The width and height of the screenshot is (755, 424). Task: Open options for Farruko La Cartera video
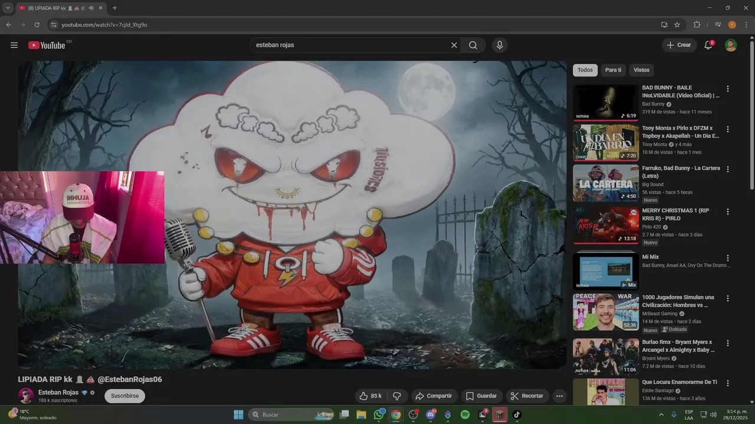tap(727, 169)
